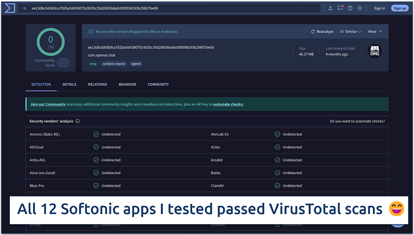
Task: Click ALYac Undetected check icon
Action: coord(277,147)
